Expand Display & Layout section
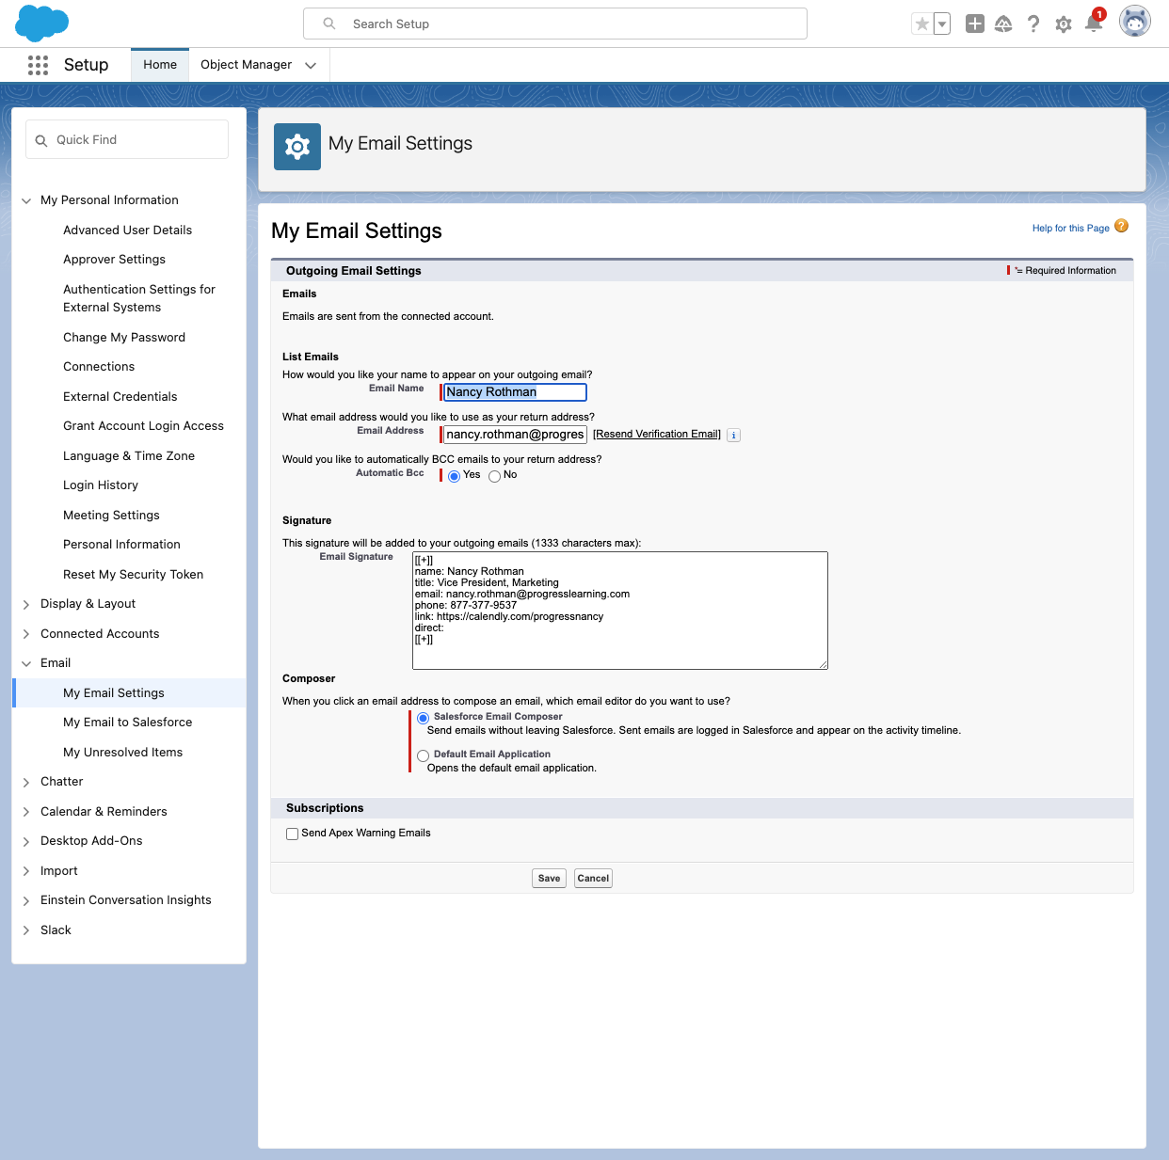Viewport: 1169px width, 1160px height. pos(26,604)
